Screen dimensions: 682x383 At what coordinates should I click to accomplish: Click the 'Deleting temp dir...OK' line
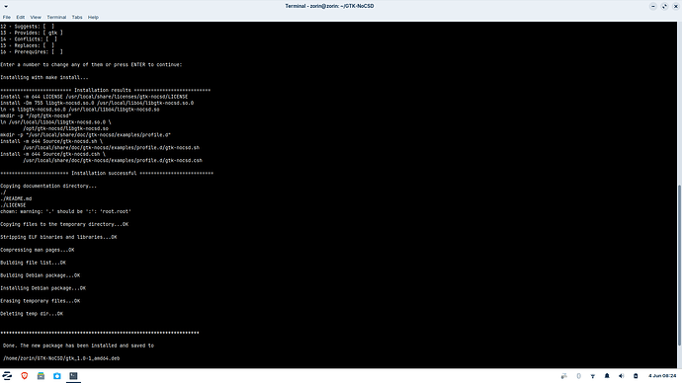click(x=32, y=314)
